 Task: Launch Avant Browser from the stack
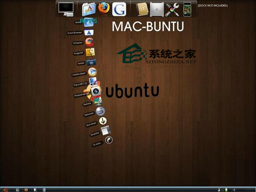(x=89, y=32)
